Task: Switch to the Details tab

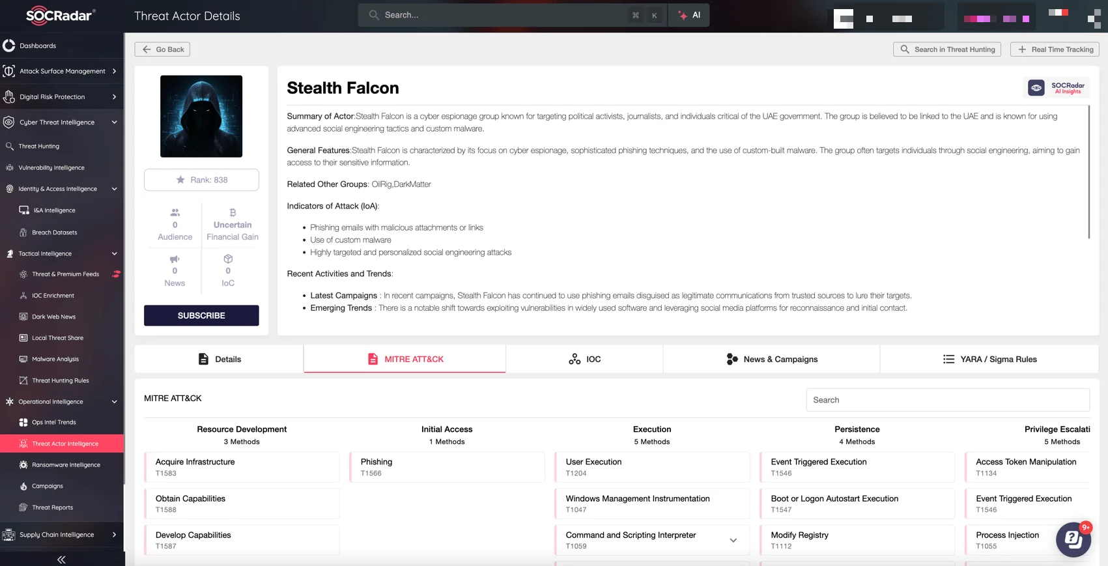Action: pyautogui.click(x=219, y=360)
